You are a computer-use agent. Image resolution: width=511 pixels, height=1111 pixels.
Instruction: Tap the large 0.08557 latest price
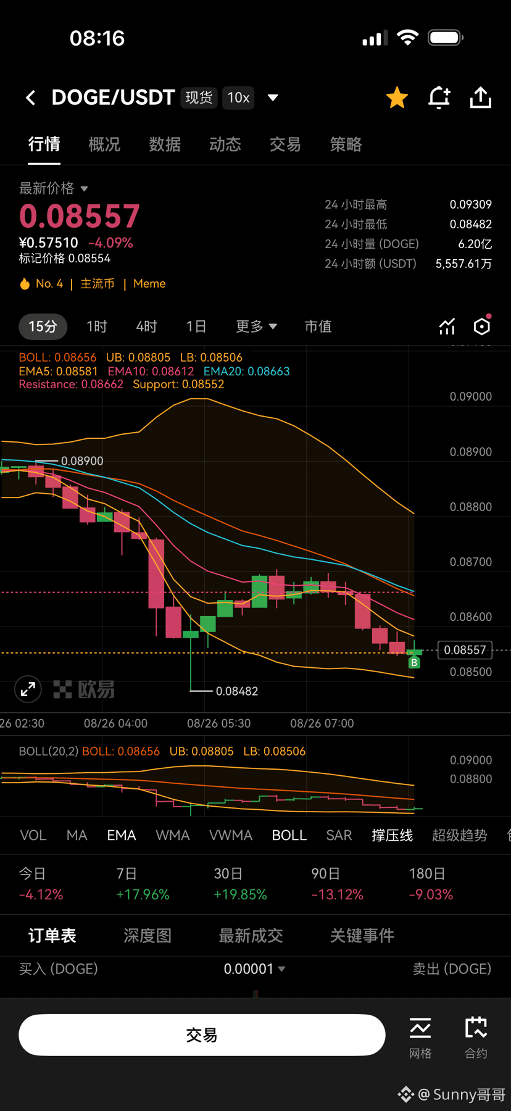point(80,217)
